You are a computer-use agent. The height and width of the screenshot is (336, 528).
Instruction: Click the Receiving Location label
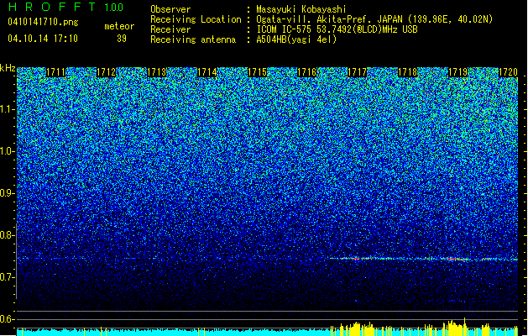point(196,19)
